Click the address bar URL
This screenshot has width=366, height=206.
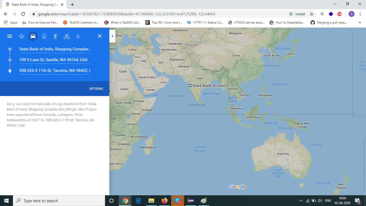(126, 14)
